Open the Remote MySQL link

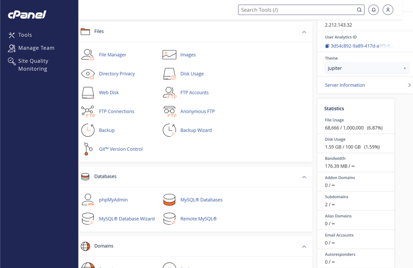(198, 219)
